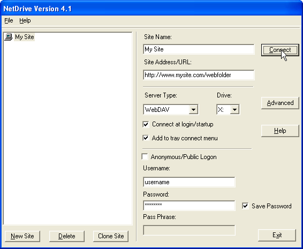Screen dimensions: 303x249
Task: Enable Anonymous/Public Logon checkbox
Action: [x=145, y=156]
